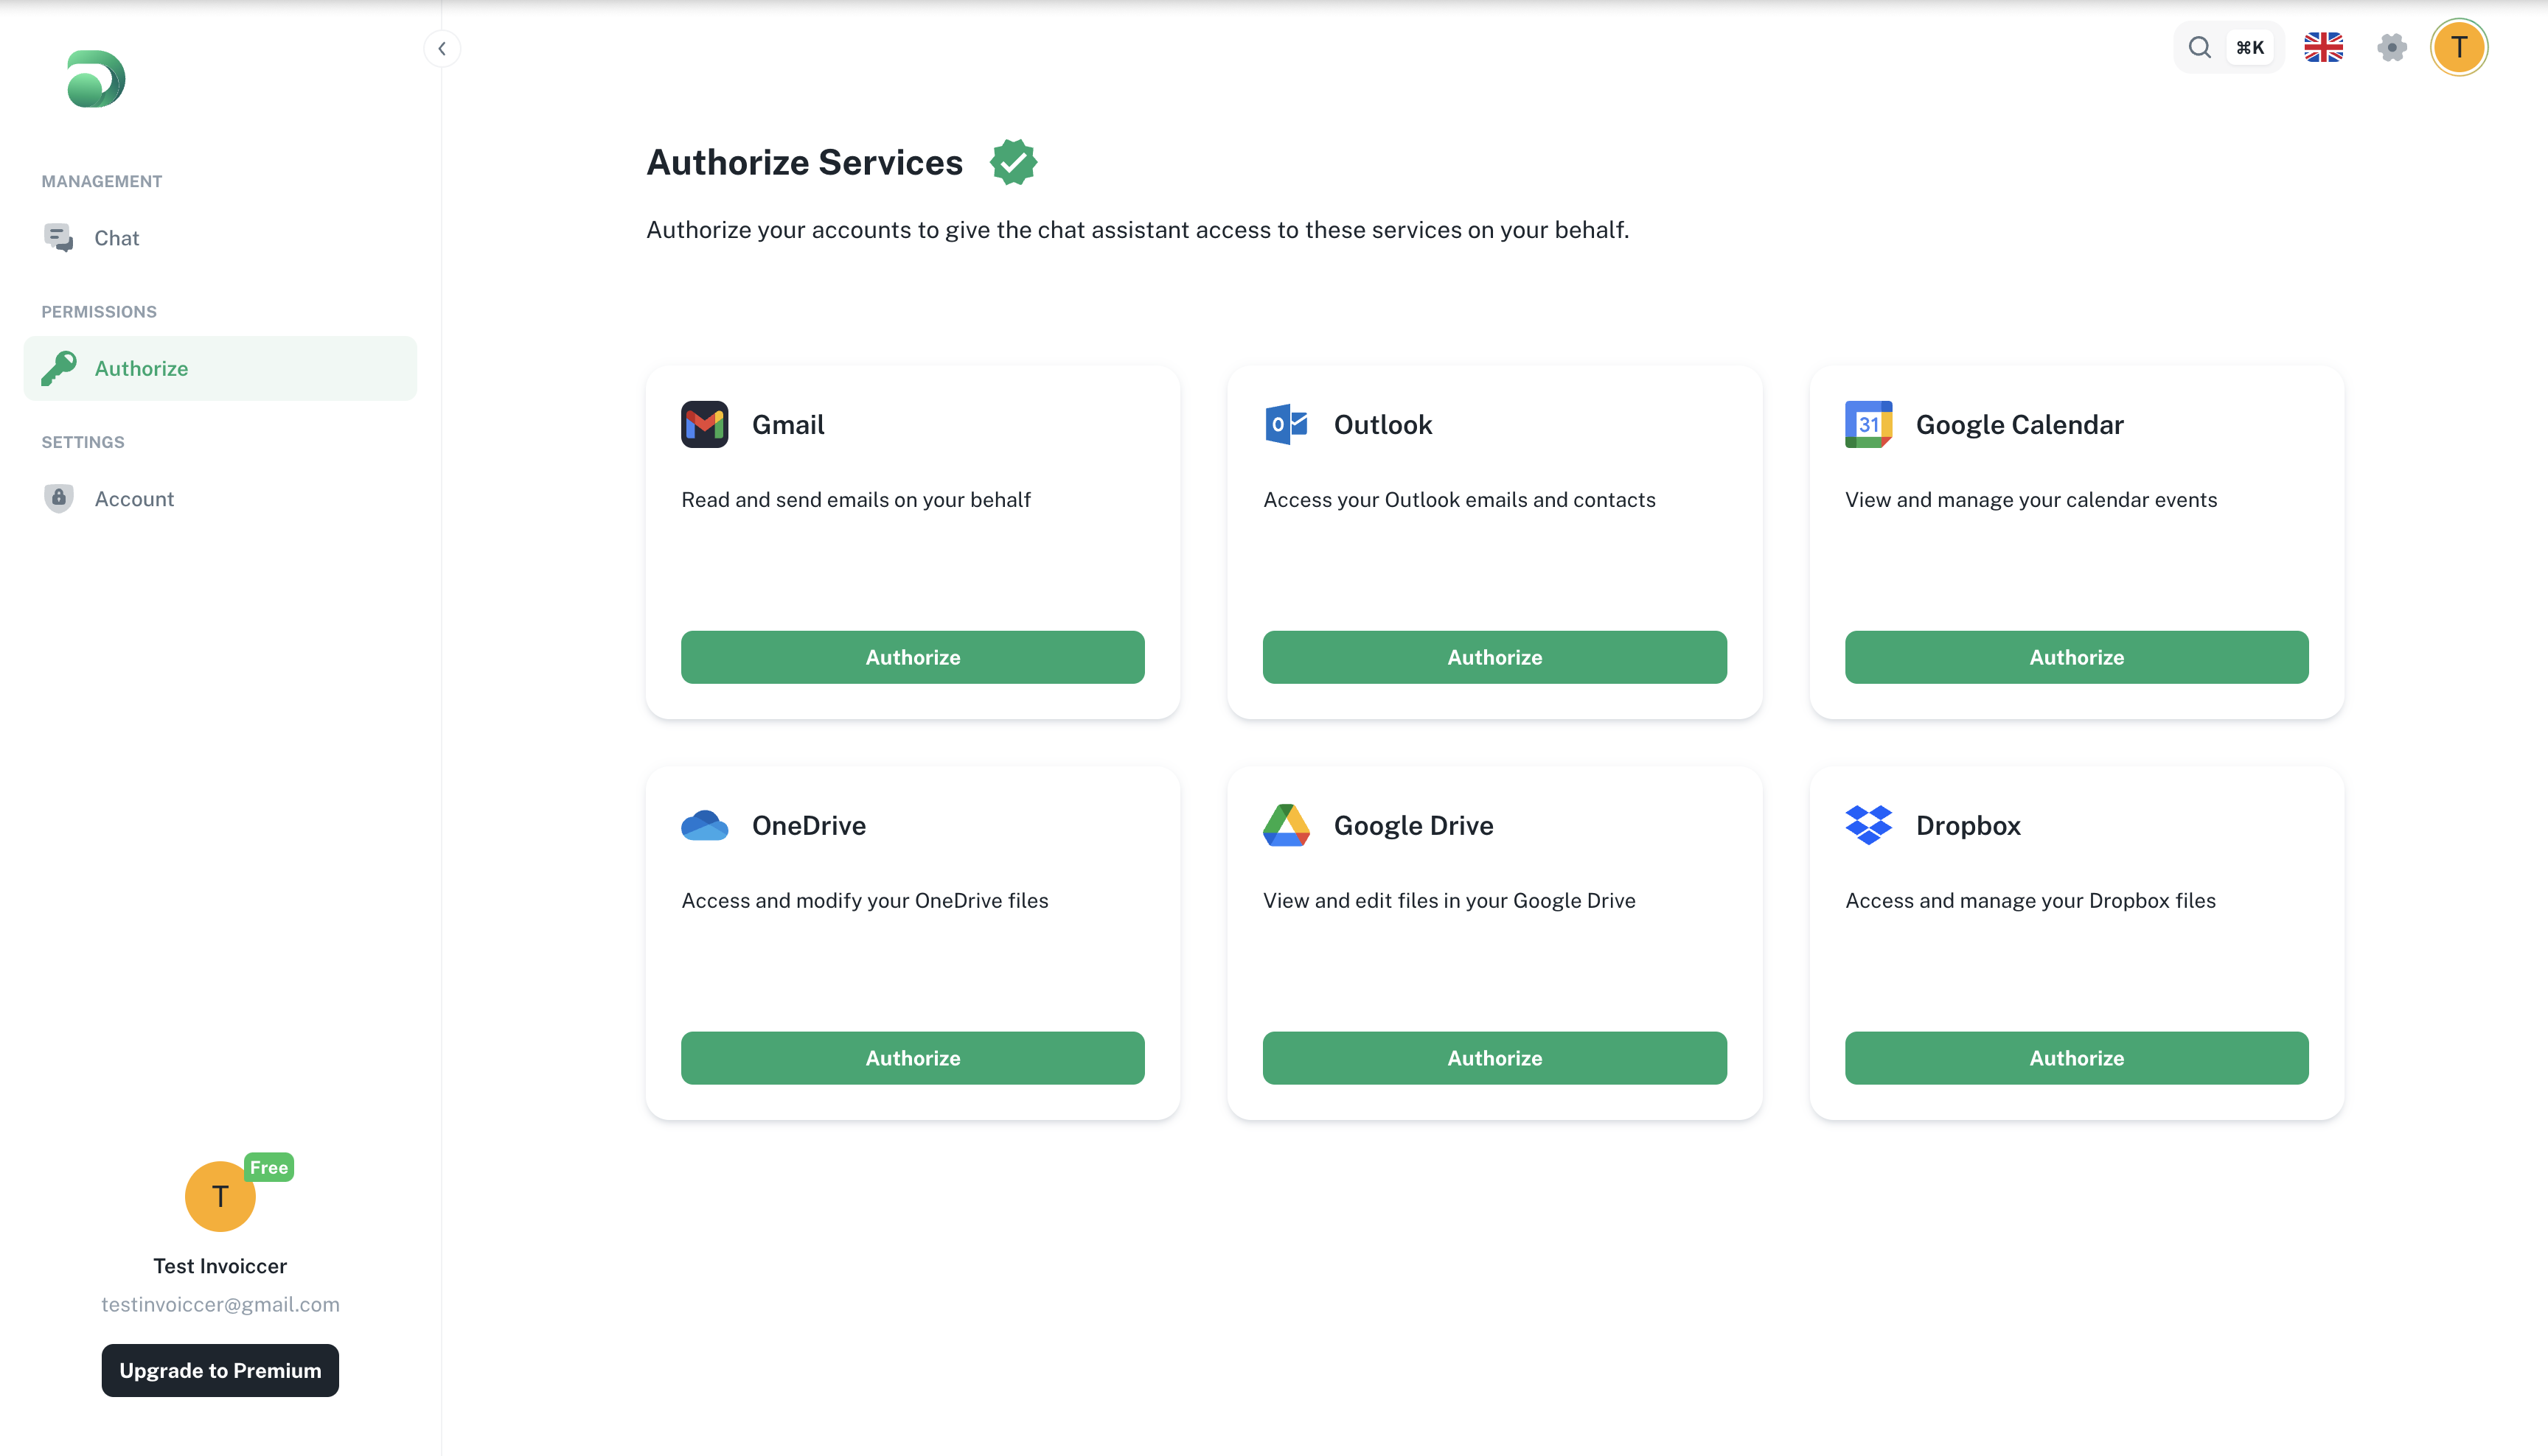Click the Chat bubbles icon
The image size is (2548, 1456).
(x=59, y=238)
